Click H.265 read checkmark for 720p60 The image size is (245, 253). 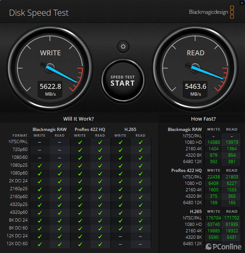tap(141, 150)
